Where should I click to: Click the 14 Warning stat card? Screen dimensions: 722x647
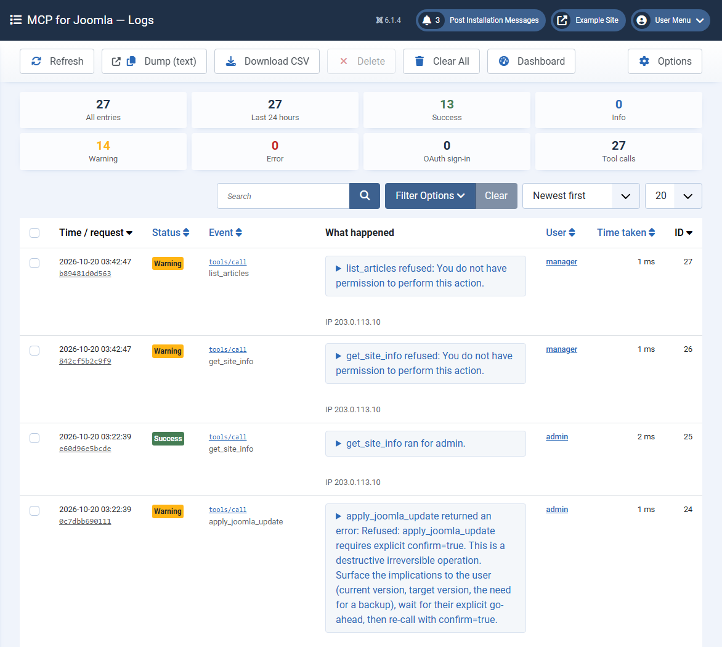pyautogui.click(x=103, y=152)
